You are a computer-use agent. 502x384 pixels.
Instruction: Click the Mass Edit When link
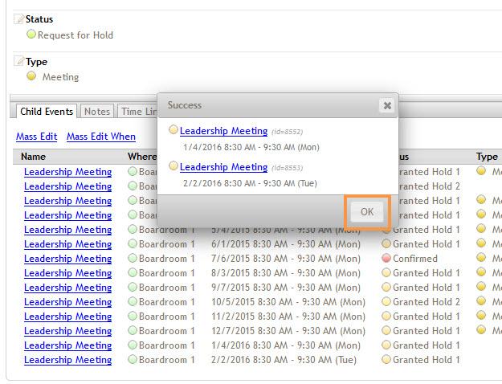(x=101, y=137)
